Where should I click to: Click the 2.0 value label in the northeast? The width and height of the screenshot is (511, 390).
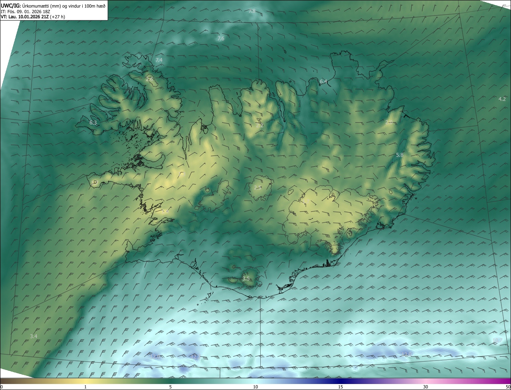(388, 122)
